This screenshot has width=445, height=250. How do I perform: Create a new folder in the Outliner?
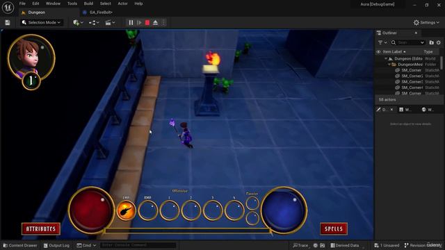coord(431,42)
